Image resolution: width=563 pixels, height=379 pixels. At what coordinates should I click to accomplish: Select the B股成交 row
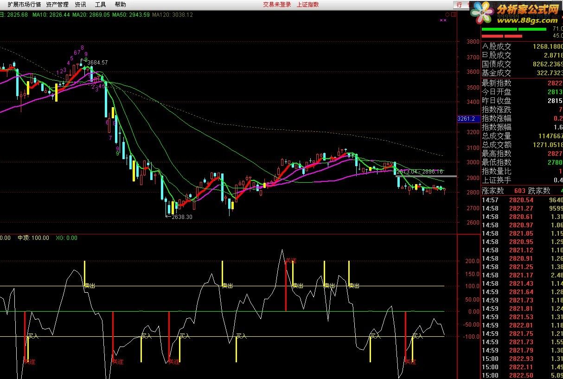[x=522, y=55]
